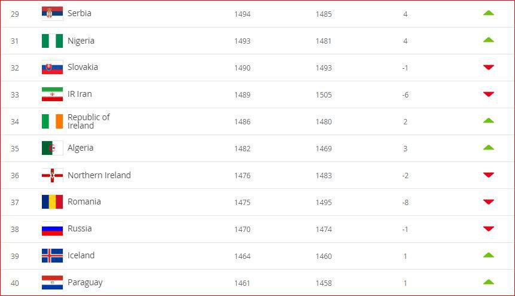Select Iceland's total points value 1464
The height and width of the screenshot is (296, 515).
(x=242, y=257)
